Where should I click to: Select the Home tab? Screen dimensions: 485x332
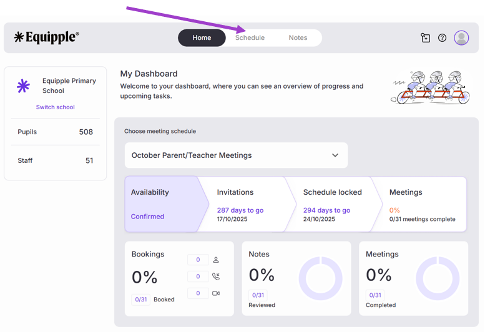[202, 38]
